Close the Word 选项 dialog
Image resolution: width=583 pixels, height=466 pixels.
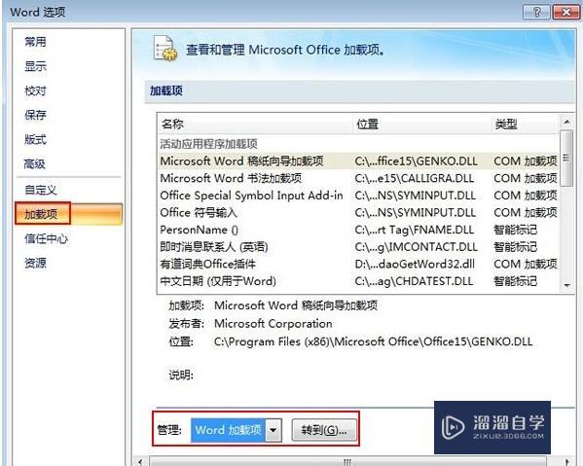point(565,13)
